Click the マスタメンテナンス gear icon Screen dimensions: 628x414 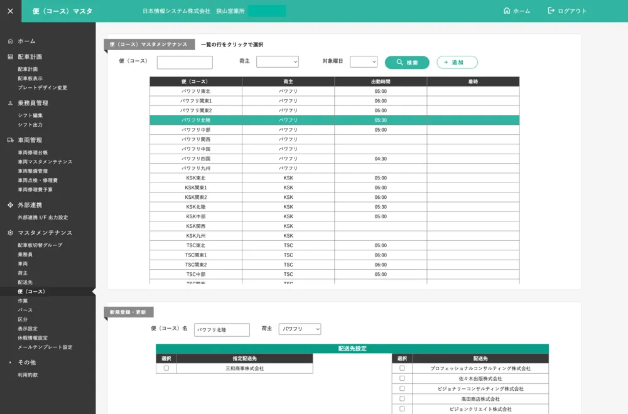coord(10,233)
